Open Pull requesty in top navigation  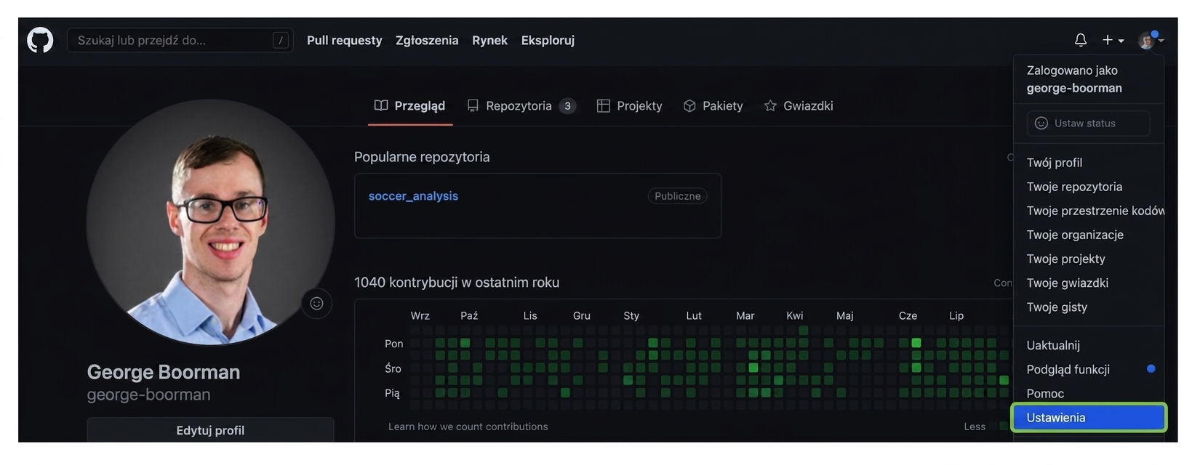pyautogui.click(x=344, y=40)
